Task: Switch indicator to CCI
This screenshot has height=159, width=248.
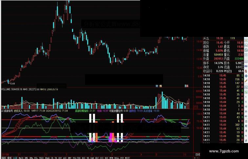Action: tap(102, 158)
